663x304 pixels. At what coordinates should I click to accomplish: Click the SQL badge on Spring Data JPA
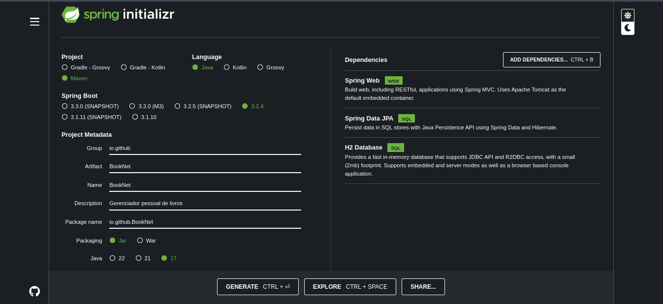[407, 118]
